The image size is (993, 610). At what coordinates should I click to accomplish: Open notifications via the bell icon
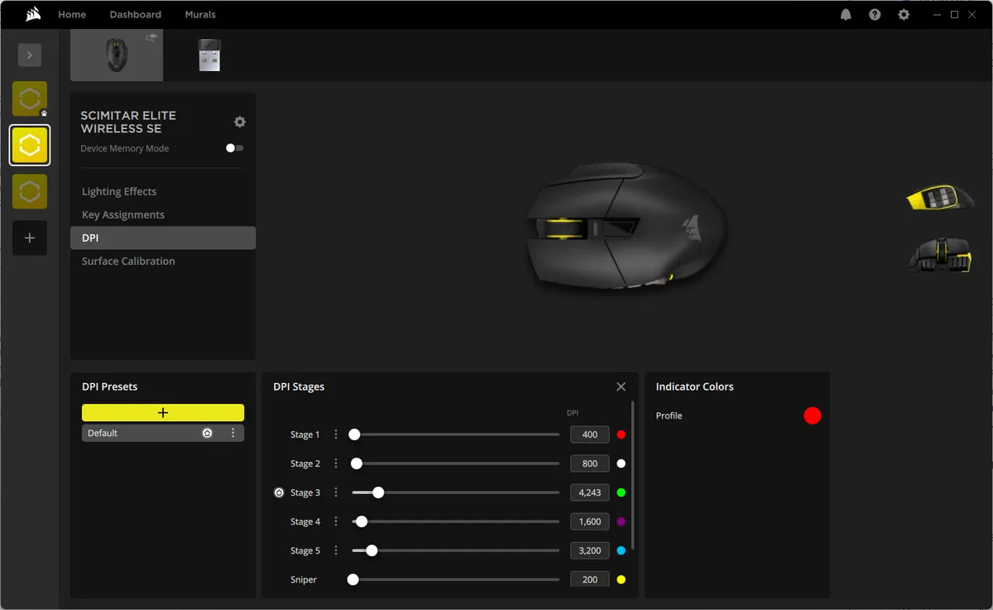click(x=846, y=14)
